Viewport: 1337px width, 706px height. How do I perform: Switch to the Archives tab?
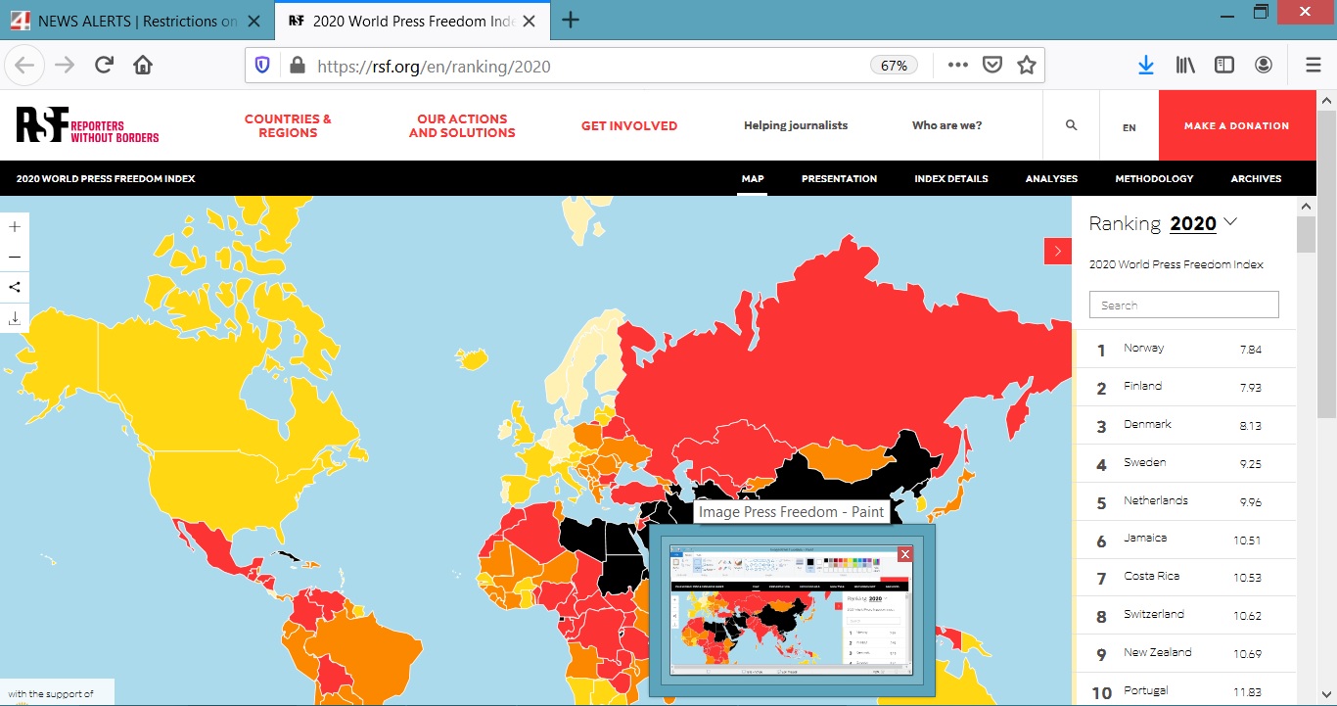(1256, 178)
